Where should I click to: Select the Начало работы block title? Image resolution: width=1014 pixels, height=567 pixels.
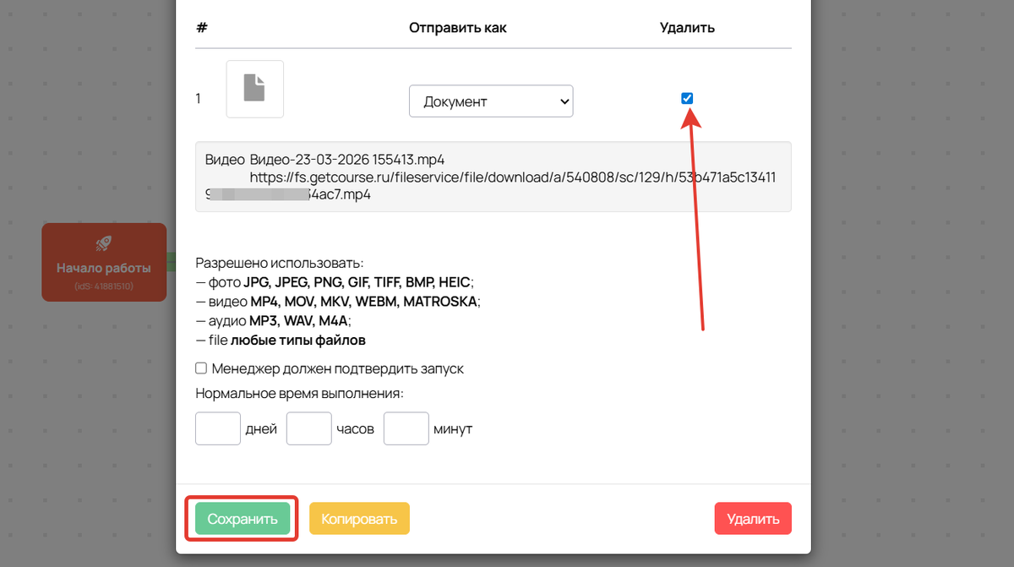coord(104,268)
